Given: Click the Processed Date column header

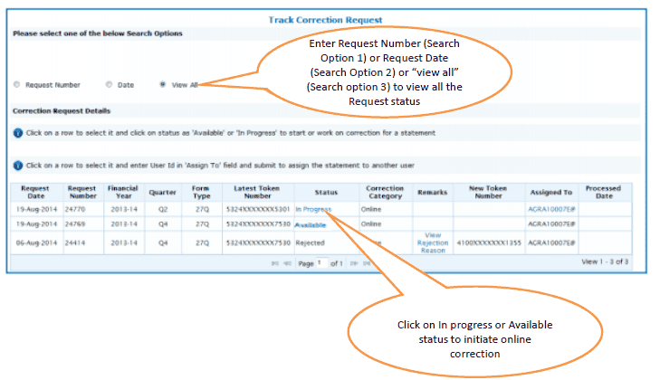Looking at the screenshot, I should (603, 192).
